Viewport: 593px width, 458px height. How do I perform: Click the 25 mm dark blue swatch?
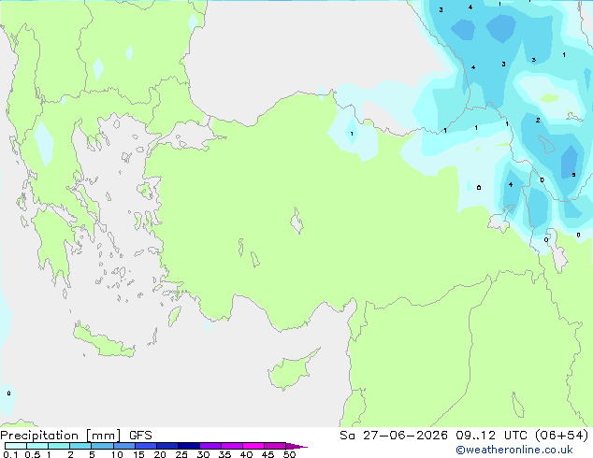(189, 446)
